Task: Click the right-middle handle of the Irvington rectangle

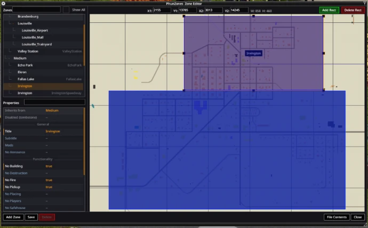Action: tap(323, 53)
